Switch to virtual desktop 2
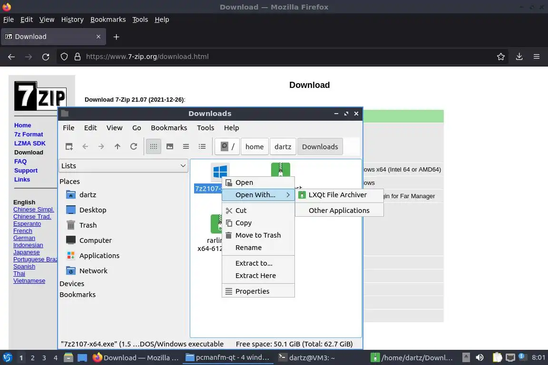This screenshot has width=548, height=365. click(32, 358)
